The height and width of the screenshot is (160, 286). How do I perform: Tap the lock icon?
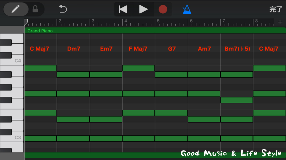35,9
